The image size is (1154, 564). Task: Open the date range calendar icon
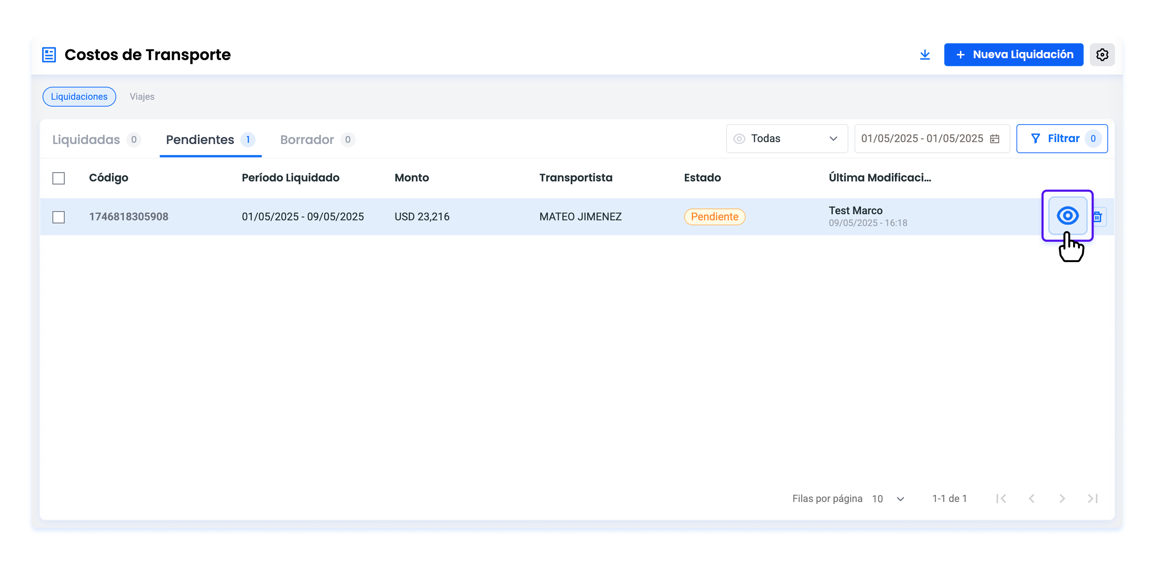click(995, 139)
